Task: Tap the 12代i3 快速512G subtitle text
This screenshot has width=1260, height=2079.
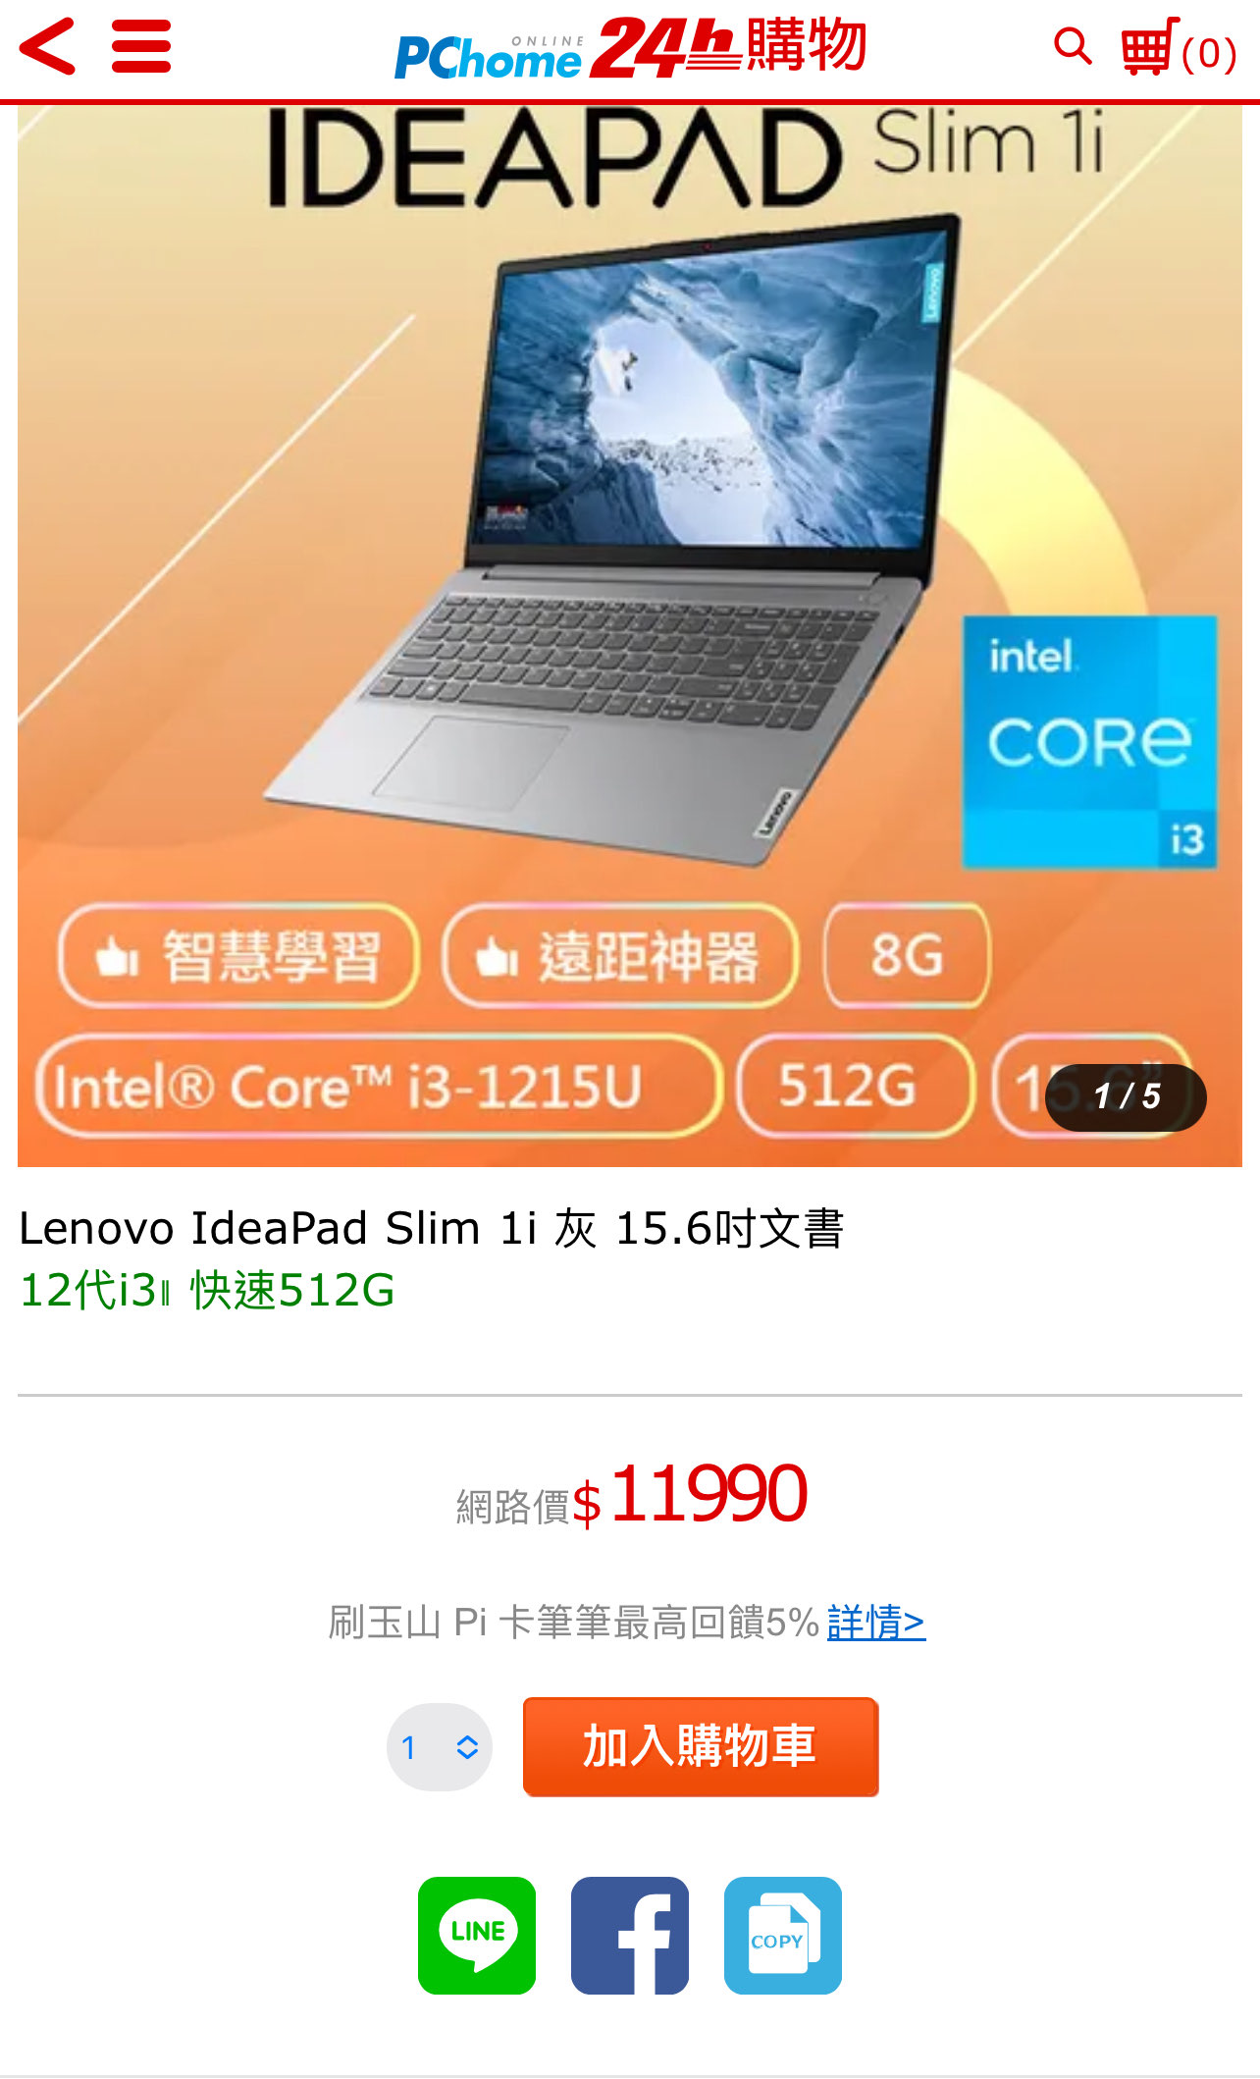Action: [207, 1290]
